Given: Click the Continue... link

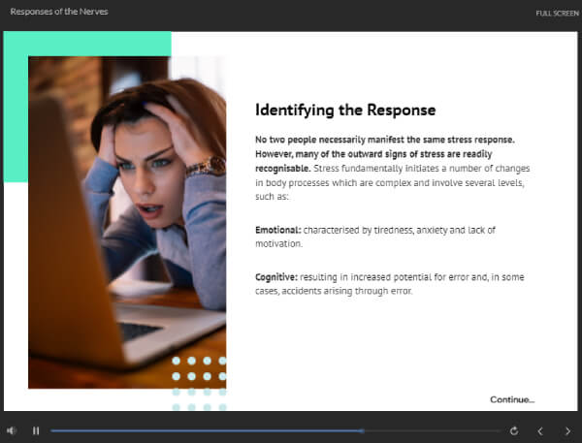Looking at the screenshot, I should 511,399.
